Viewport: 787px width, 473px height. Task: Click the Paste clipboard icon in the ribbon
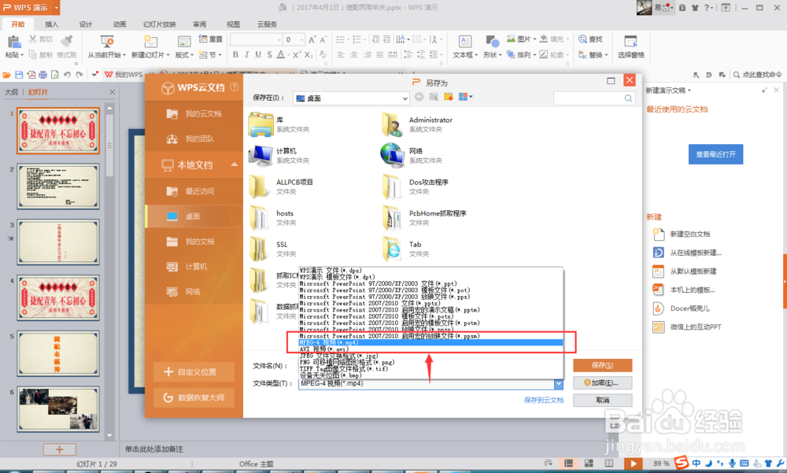13,42
